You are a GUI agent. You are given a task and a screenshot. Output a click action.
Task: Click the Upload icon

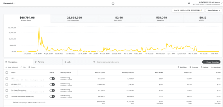pos(202,67)
